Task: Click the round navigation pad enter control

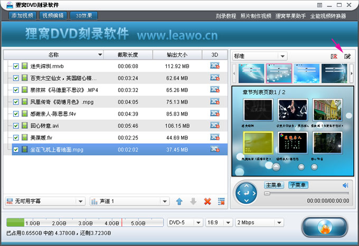Action: pyautogui.click(x=247, y=193)
